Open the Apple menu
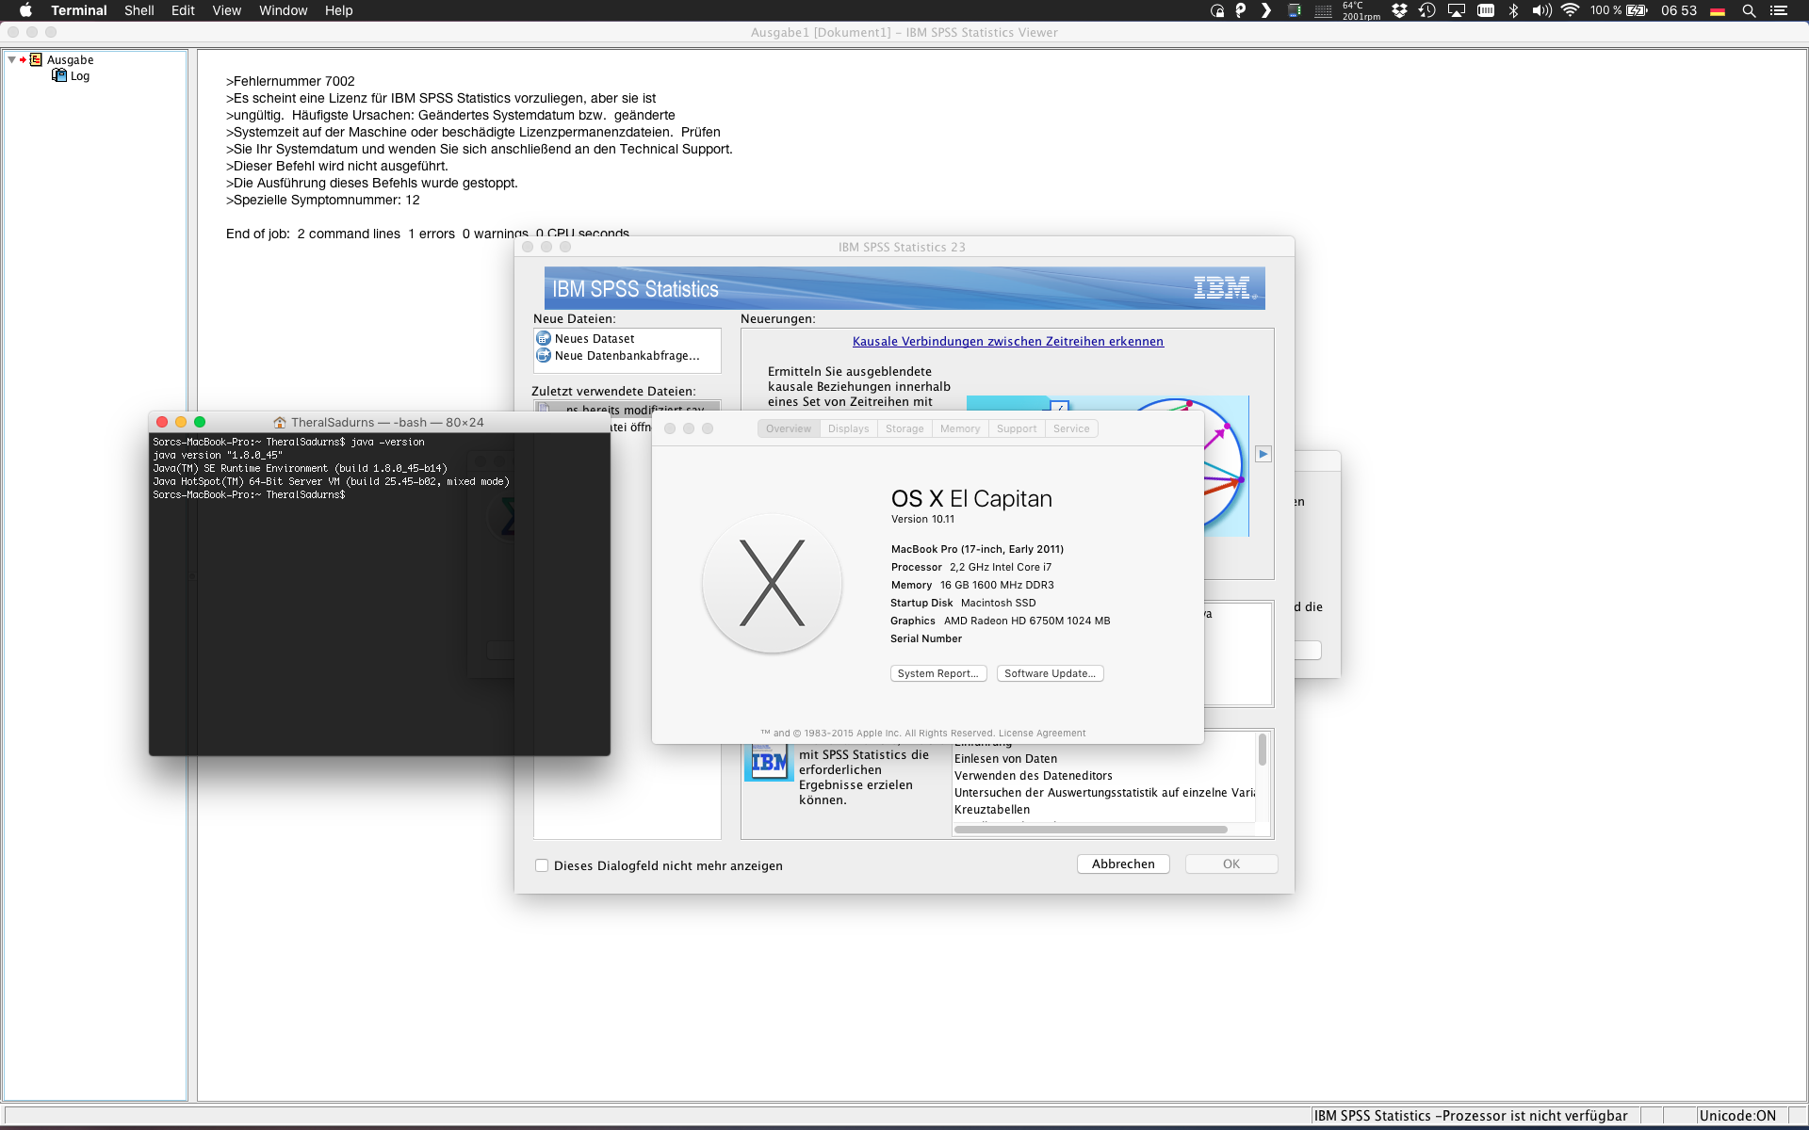This screenshot has height=1130, width=1809. click(25, 10)
